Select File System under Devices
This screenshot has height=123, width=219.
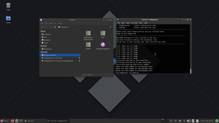click(x=60, y=49)
